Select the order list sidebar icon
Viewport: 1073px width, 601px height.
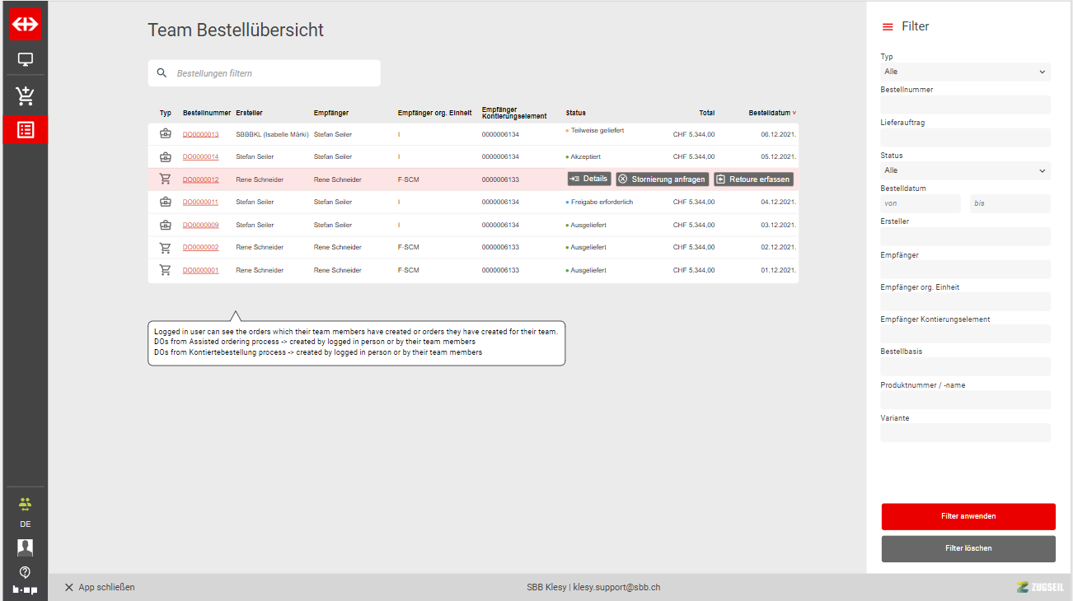coord(25,130)
